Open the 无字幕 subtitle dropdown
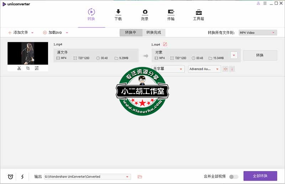 [x=168, y=69]
